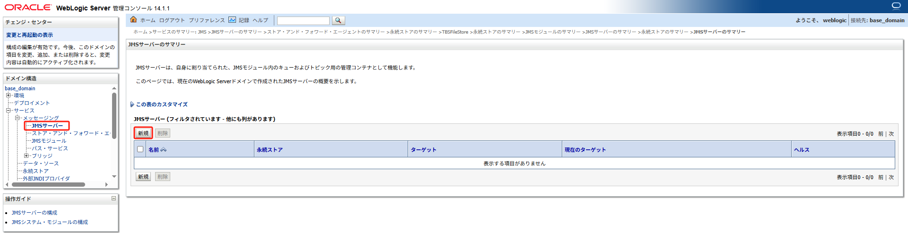This screenshot has height=233, width=908.
Task: Click the 現在のターゲット column header
Action: (585, 150)
